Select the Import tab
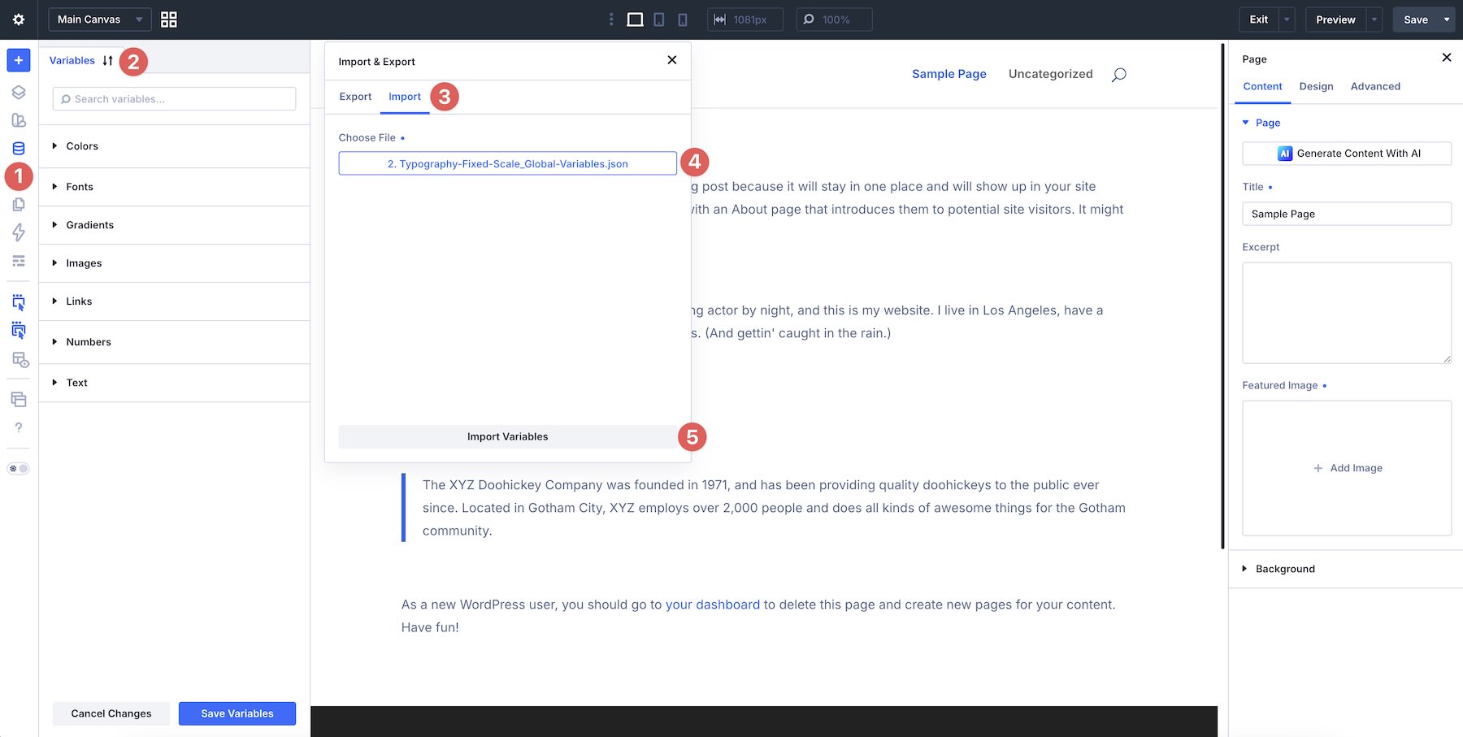 point(405,97)
